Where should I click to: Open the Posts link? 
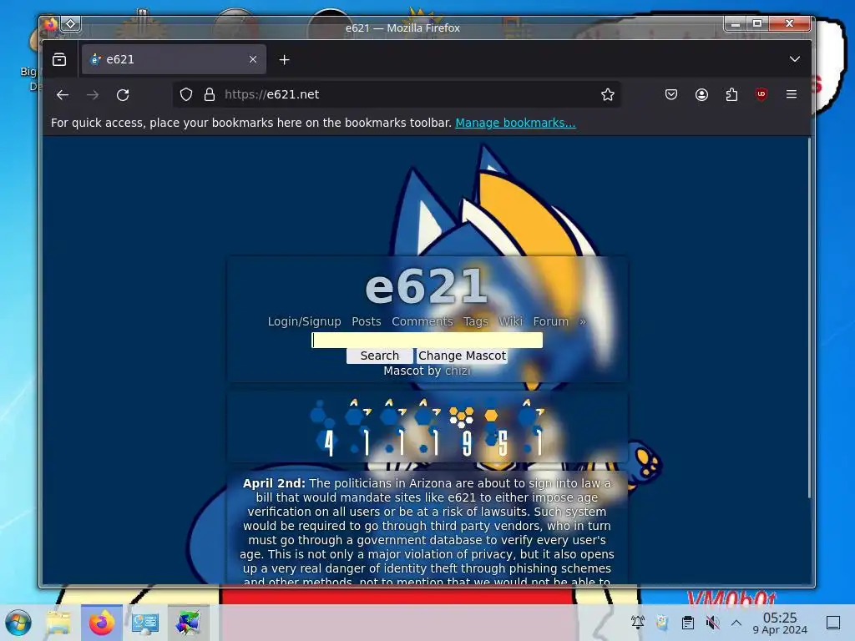click(x=367, y=321)
